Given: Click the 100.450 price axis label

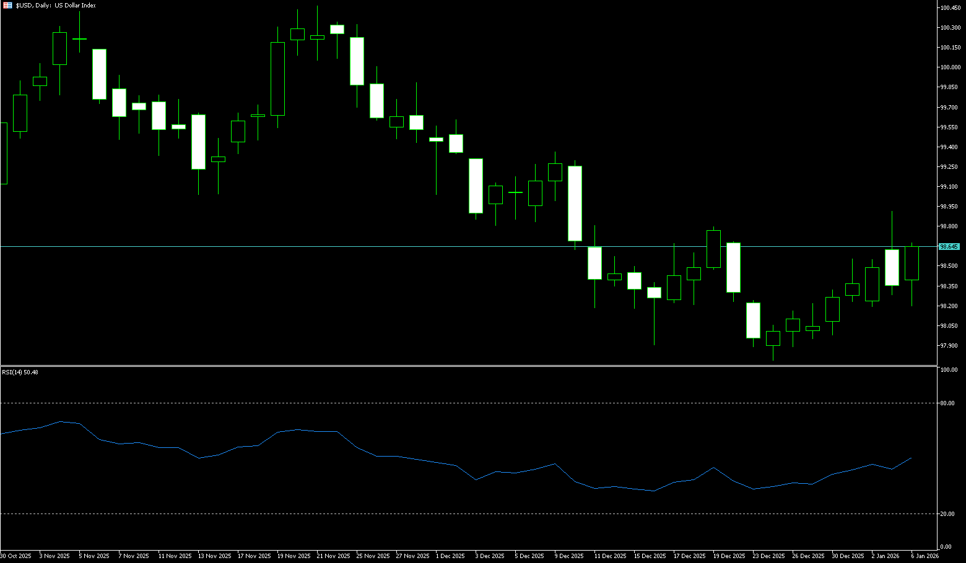Looking at the screenshot, I should (x=950, y=8).
